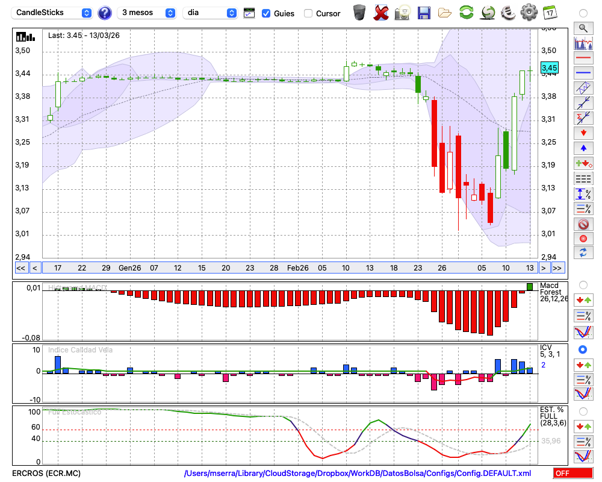Select the magnifying glass zoom tool
Screen dimensions: 602x482
[x=583, y=28]
